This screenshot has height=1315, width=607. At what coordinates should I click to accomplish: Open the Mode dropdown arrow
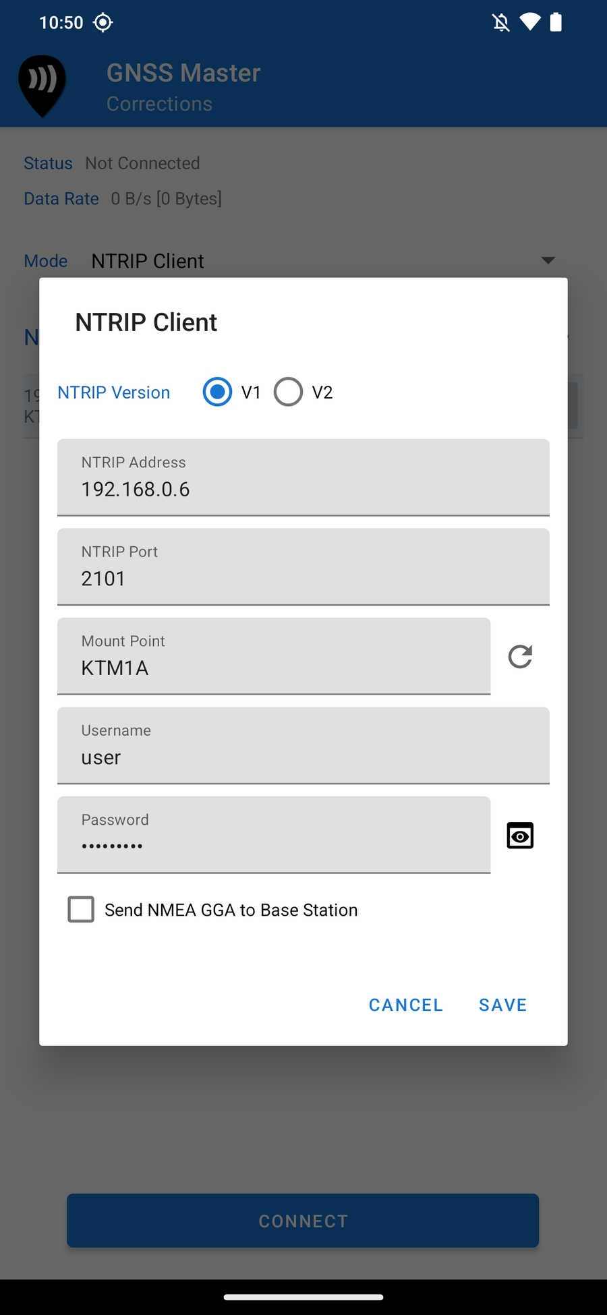pos(548,260)
